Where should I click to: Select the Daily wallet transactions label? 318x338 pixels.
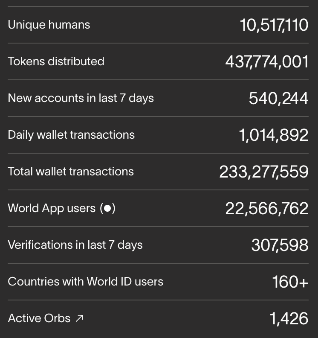pos(71,135)
